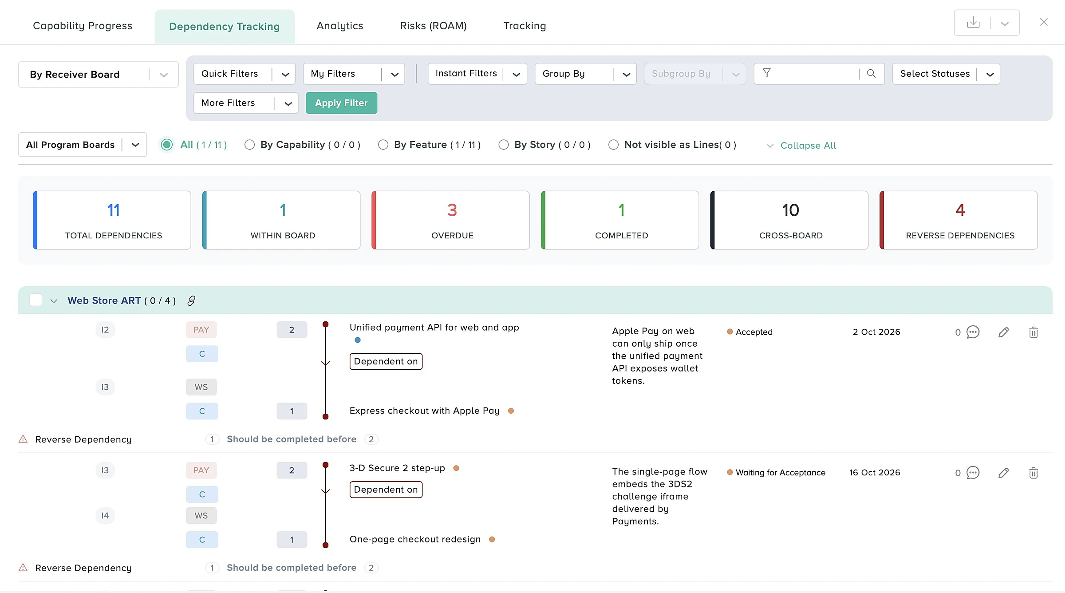Click the PAY badge for 3-D Secure 2
Viewport: 1065px width, 593px height.
201,470
